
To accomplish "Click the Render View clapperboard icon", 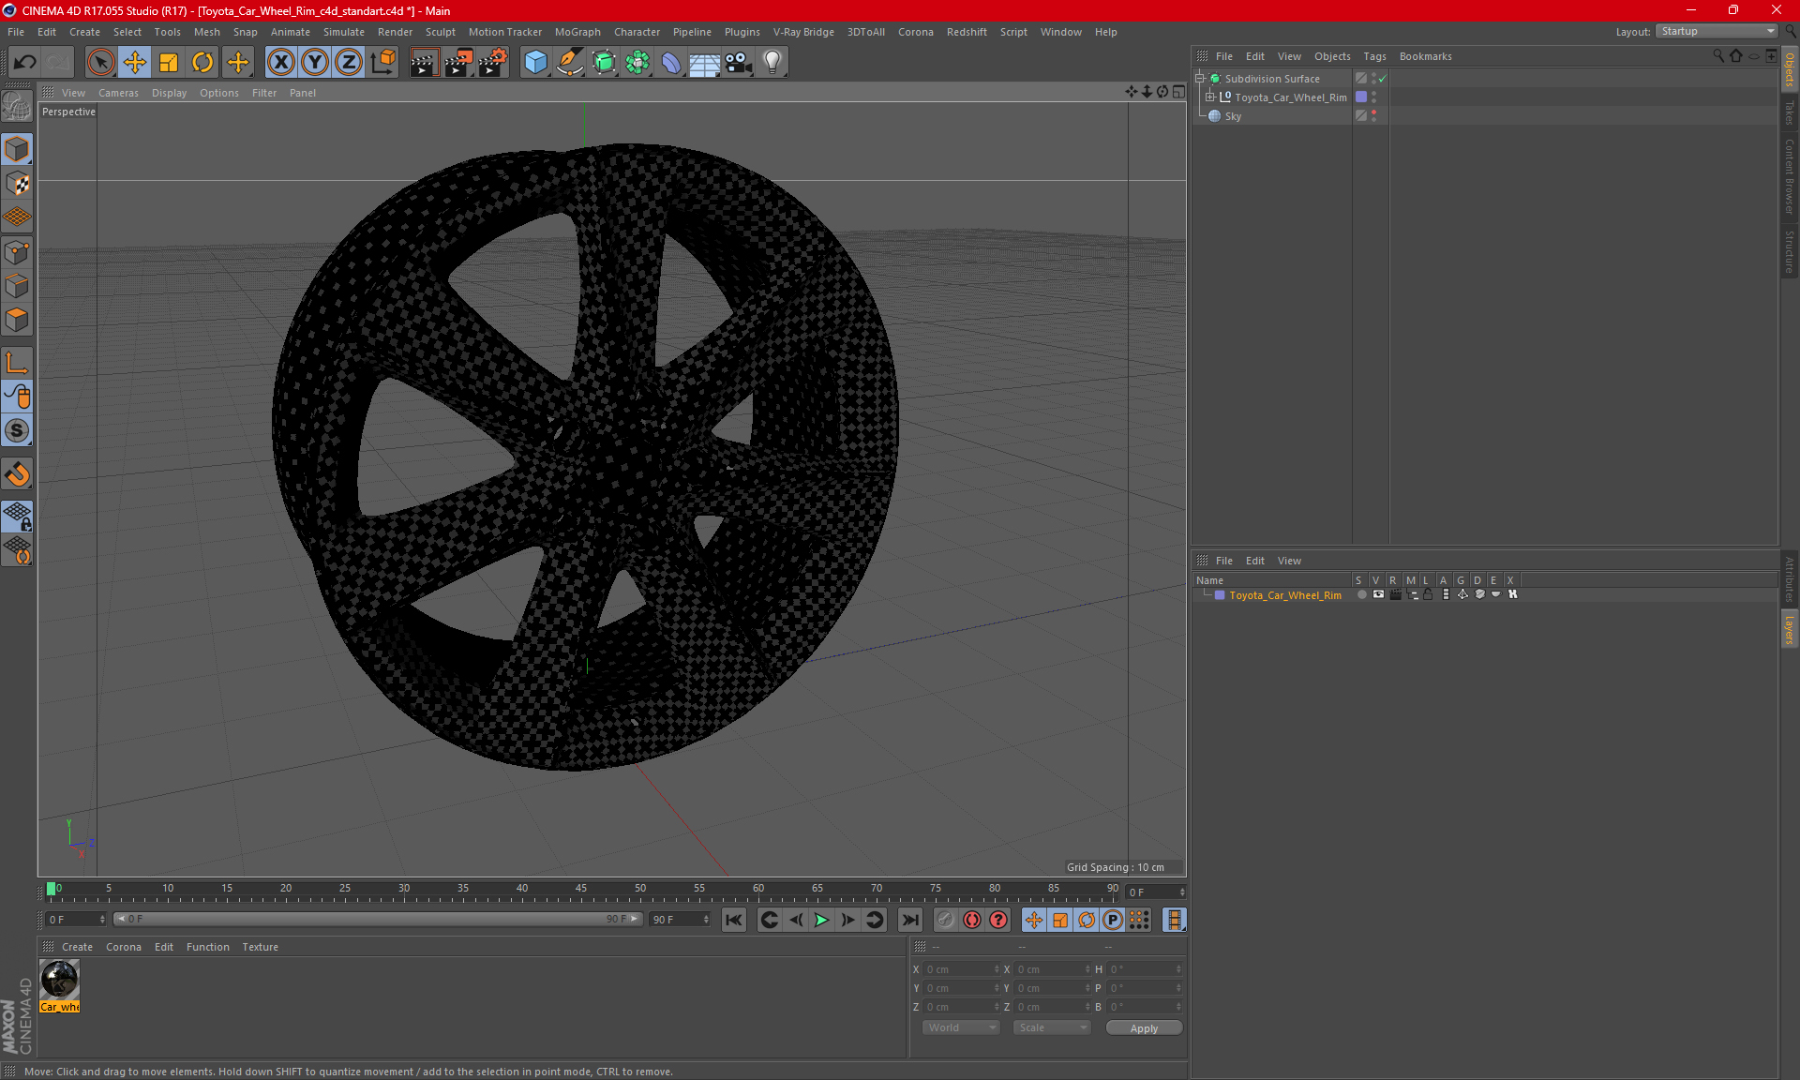I will pyautogui.click(x=424, y=63).
